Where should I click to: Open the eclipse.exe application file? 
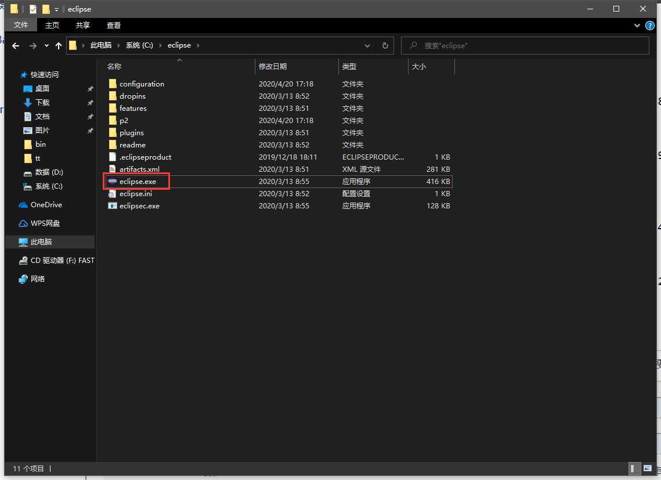[138, 181]
